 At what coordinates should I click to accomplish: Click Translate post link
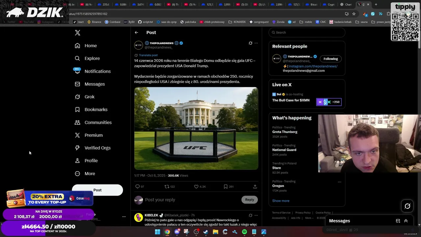pyautogui.click(x=148, y=55)
